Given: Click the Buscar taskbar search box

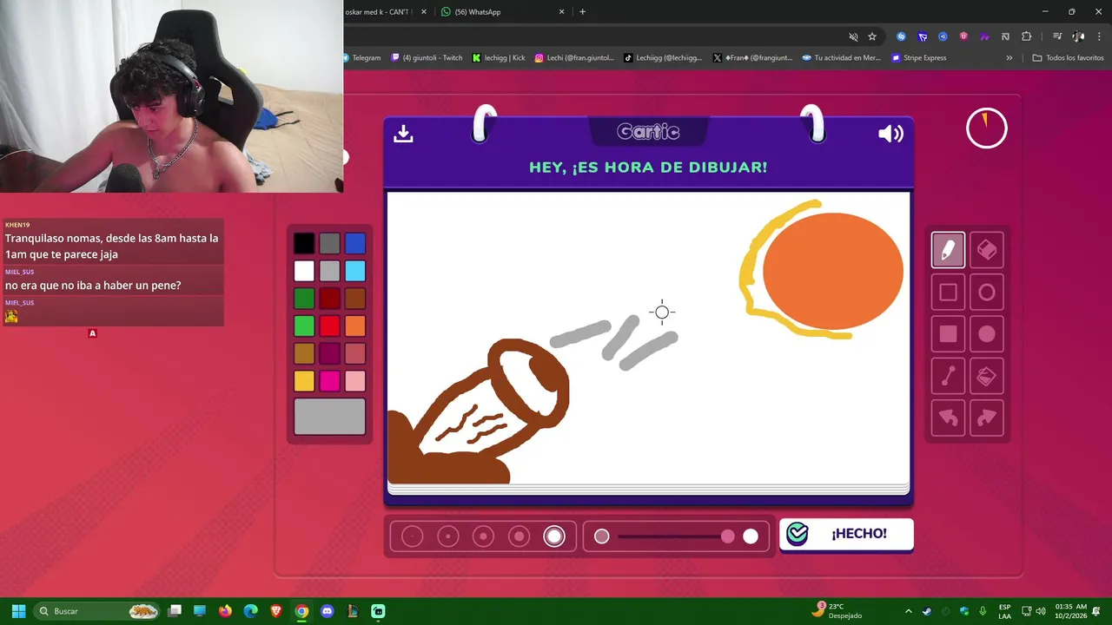Looking at the screenshot, I should coord(98,611).
